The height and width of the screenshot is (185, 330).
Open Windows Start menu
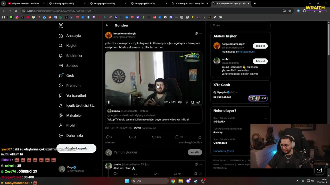point(127,181)
